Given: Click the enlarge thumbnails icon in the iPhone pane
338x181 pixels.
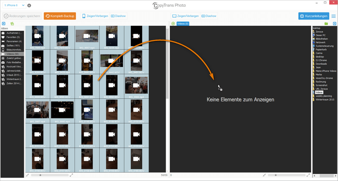Looking at the screenshot, I should (71, 175).
